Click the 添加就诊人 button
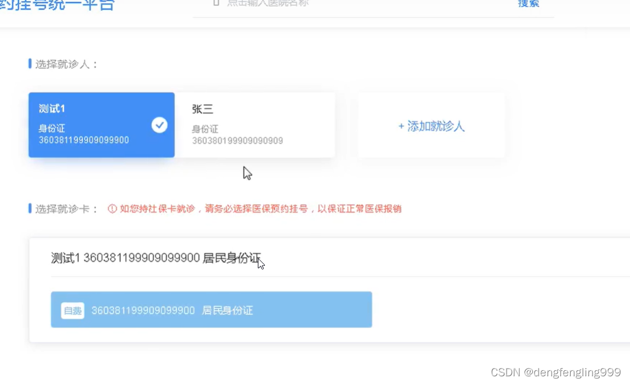The height and width of the screenshot is (384, 630). (x=431, y=126)
